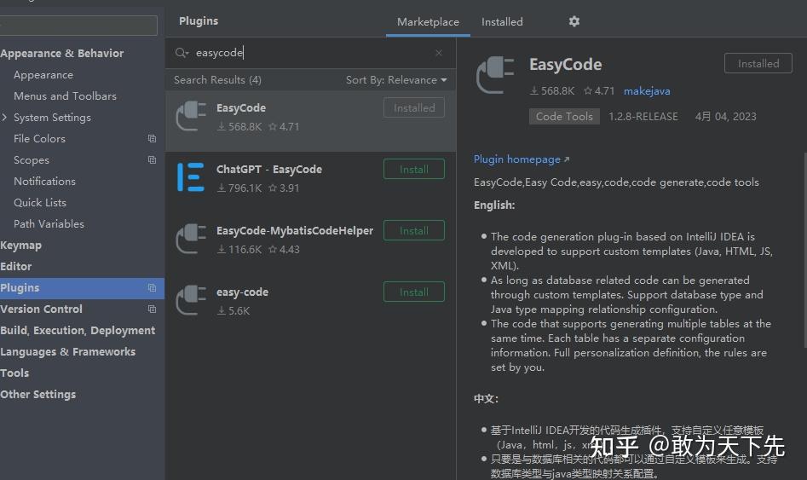Click the large EasyCode icon in details pane

point(496,75)
